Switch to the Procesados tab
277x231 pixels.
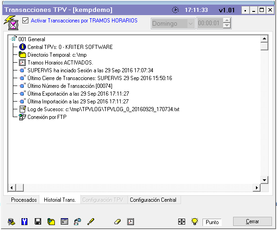[24, 200]
